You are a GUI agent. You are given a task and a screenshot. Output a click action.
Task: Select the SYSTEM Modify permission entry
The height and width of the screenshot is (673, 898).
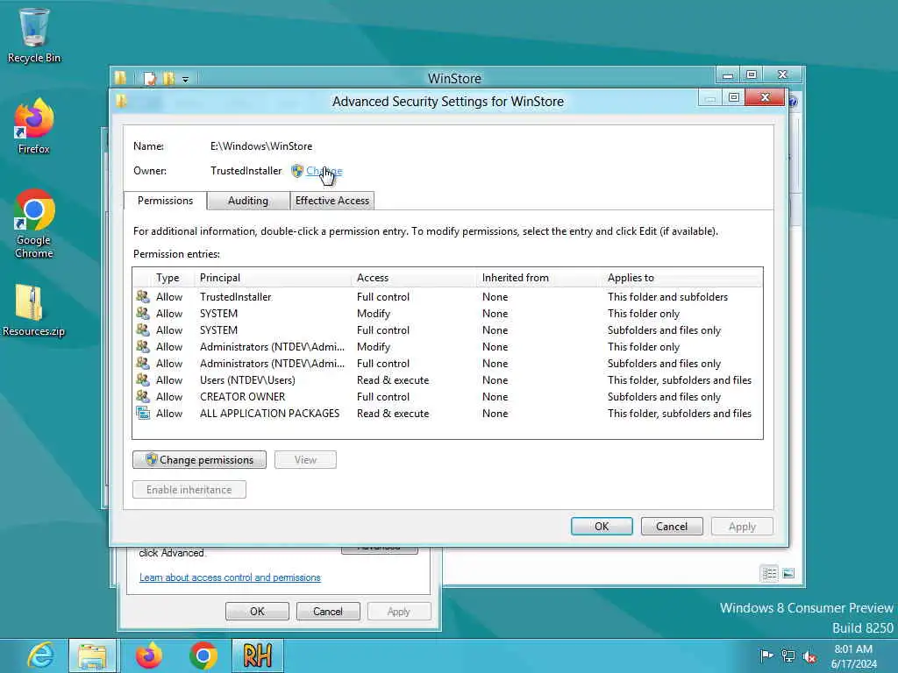(447, 313)
